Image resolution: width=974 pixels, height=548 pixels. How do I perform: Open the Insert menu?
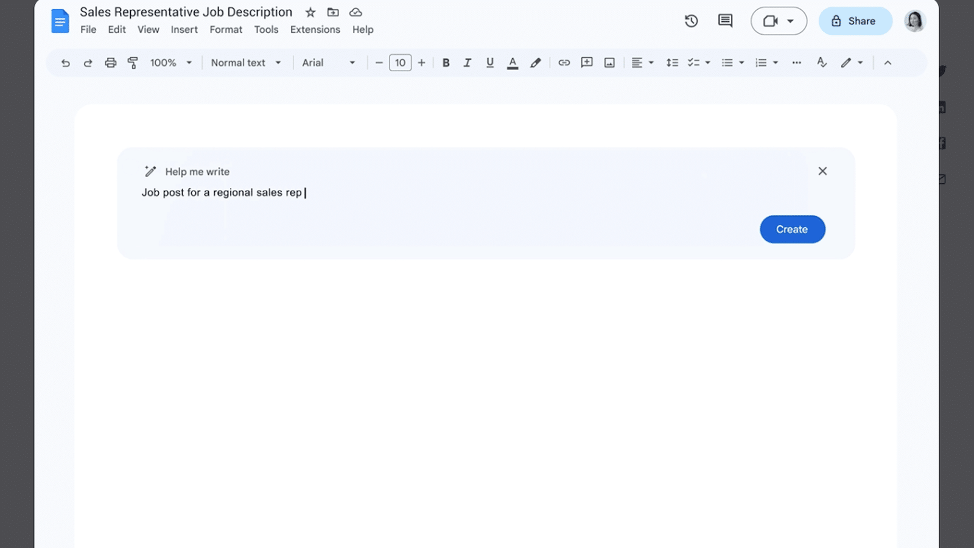point(184,29)
